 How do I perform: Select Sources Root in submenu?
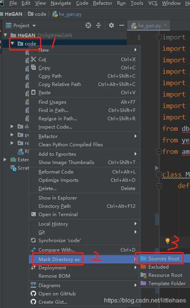pyautogui.click(x=163, y=258)
